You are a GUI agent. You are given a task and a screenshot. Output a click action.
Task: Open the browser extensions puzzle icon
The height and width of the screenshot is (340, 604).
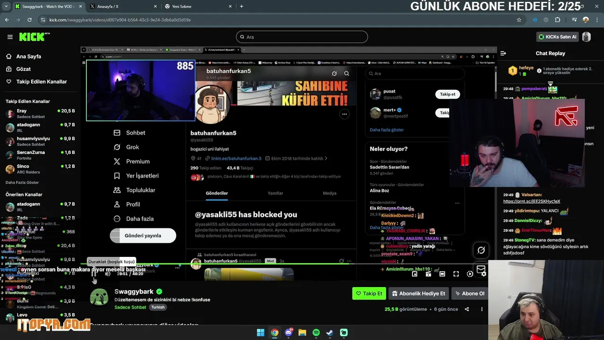(557, 20)
